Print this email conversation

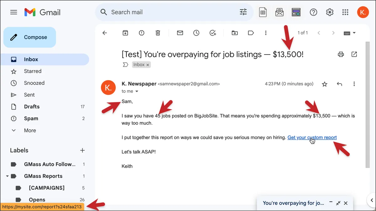(341, 54)
